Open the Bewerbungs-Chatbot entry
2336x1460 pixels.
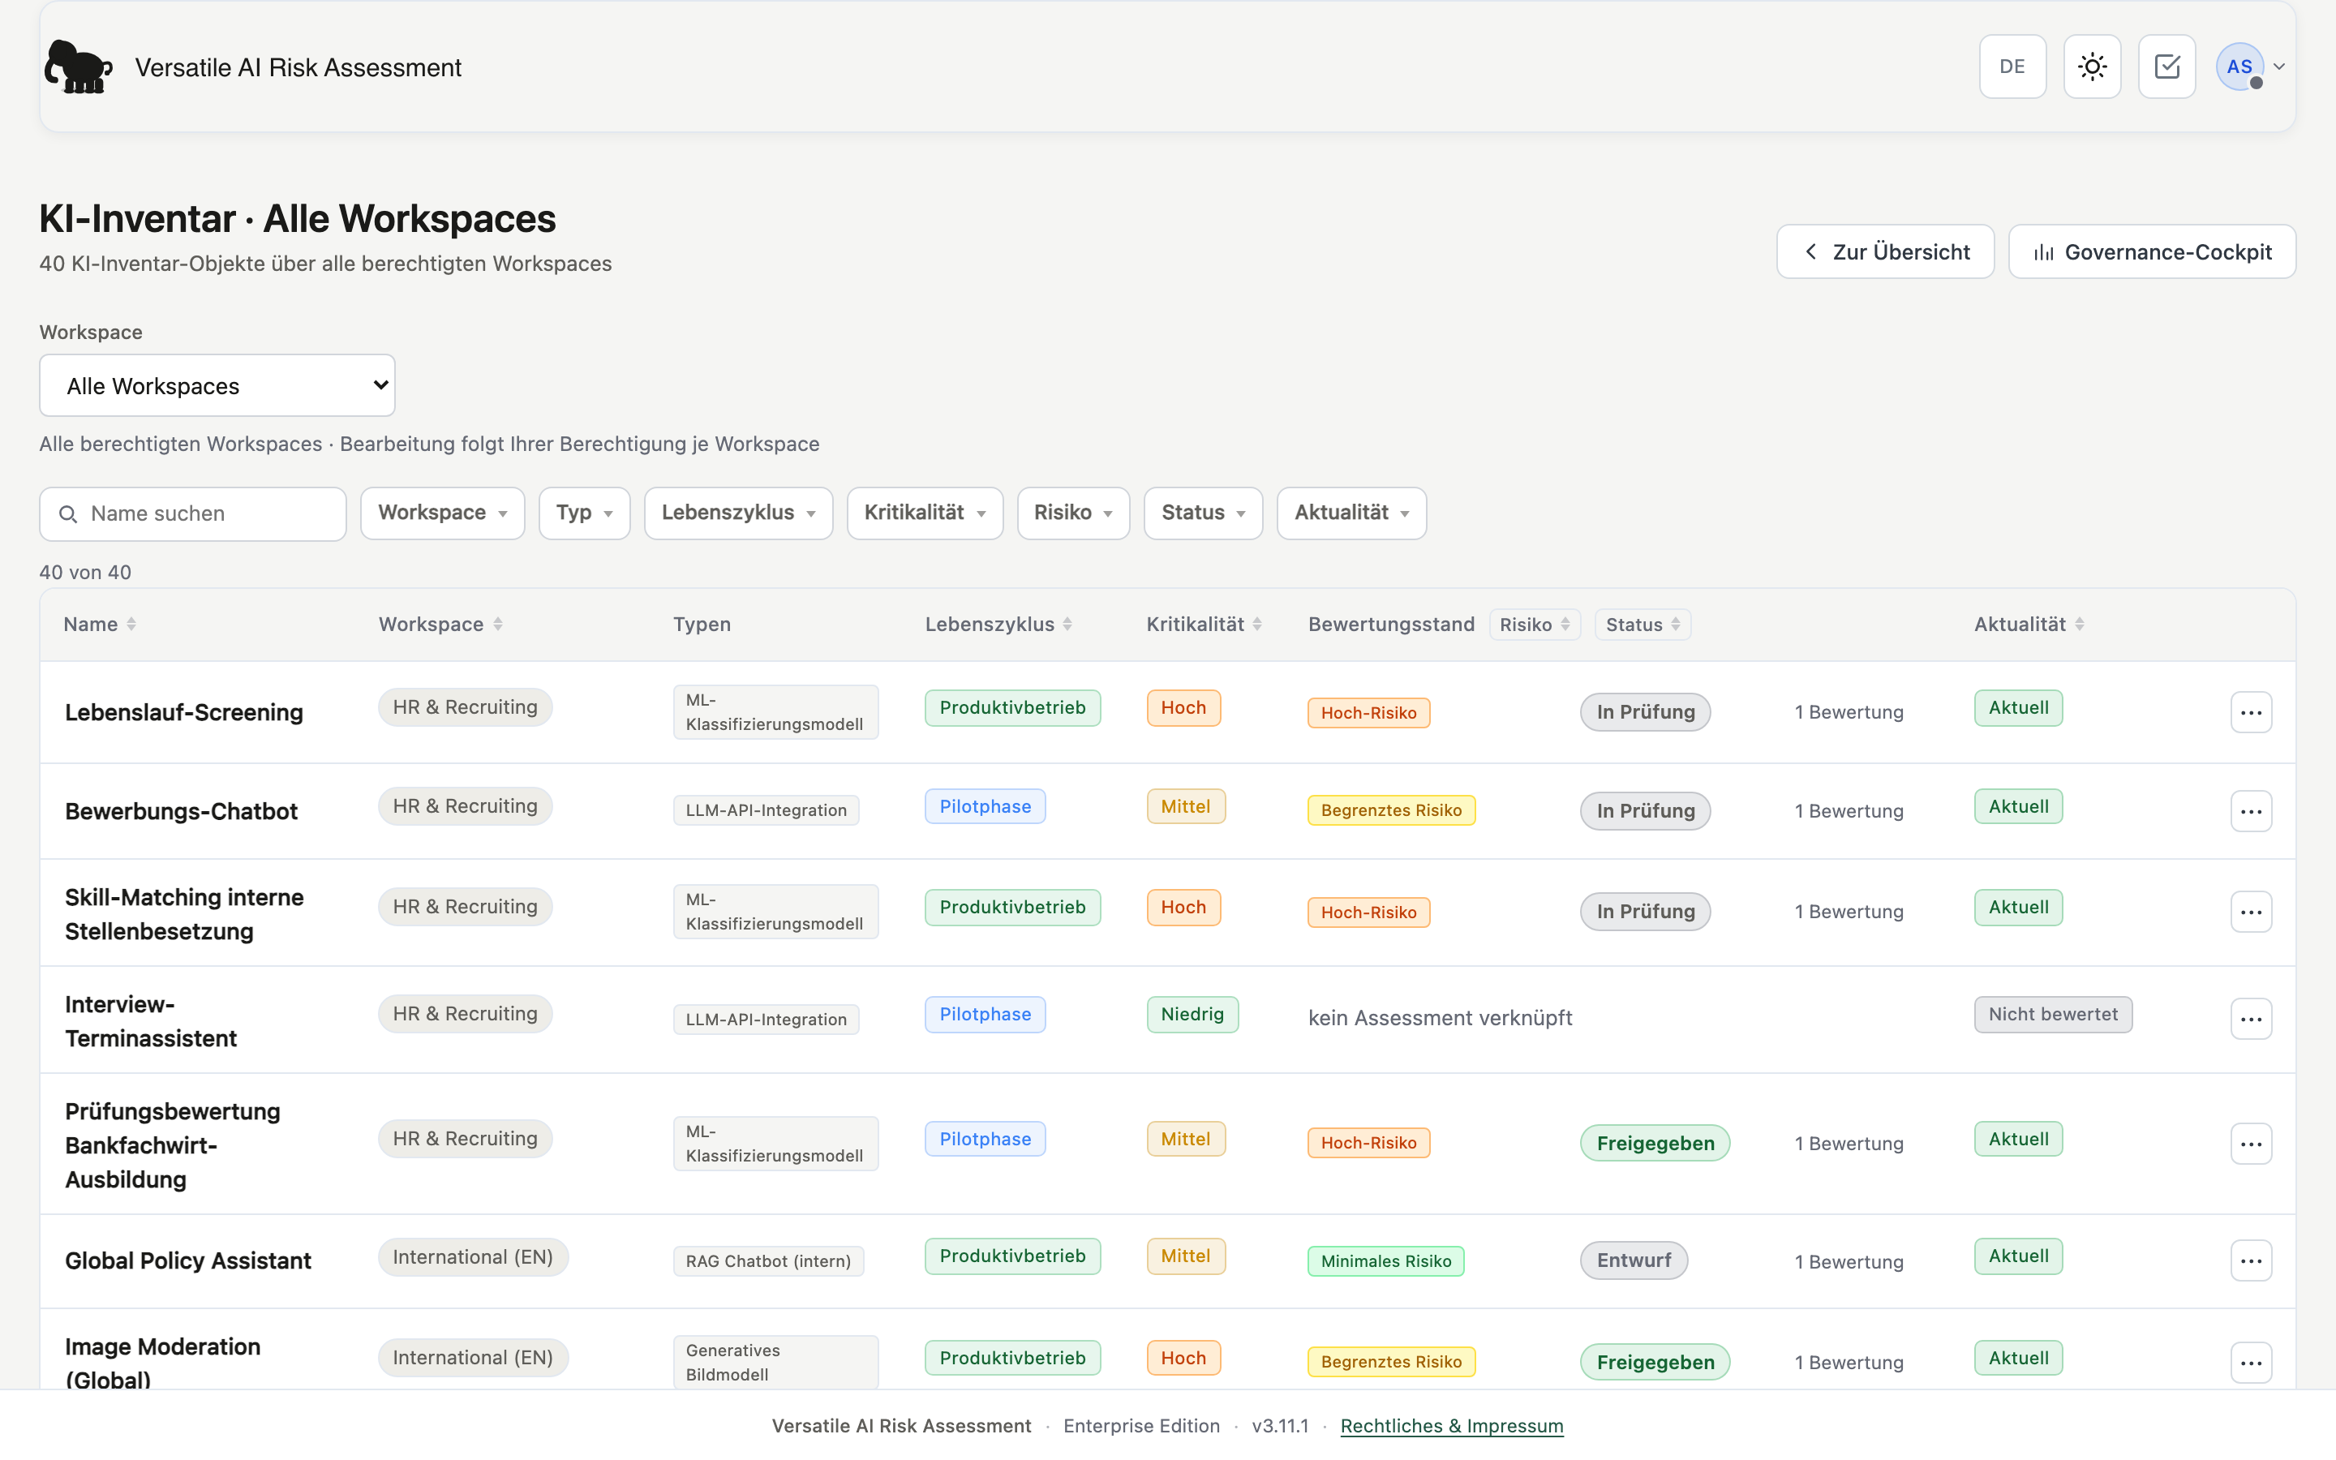pos(181,811)
